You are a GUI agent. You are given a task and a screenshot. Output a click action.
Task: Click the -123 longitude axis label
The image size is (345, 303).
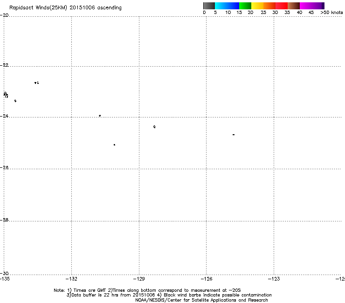pos(274,279)
